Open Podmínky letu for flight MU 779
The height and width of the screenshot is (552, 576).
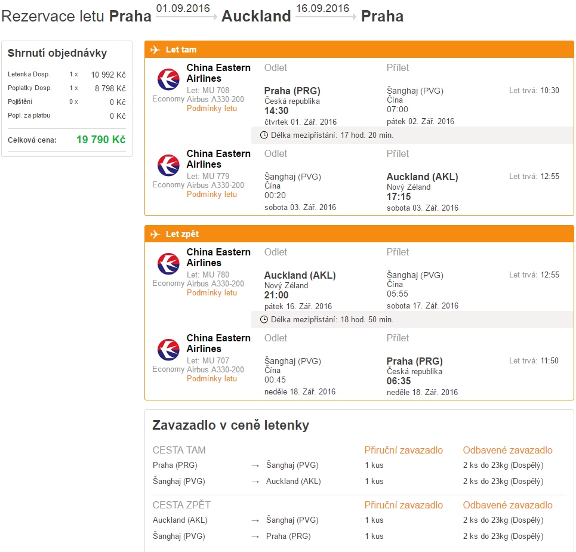211,195
